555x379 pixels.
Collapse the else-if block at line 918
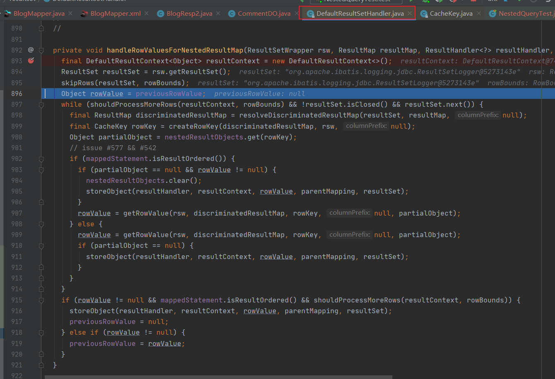click(x=41, y=333)
